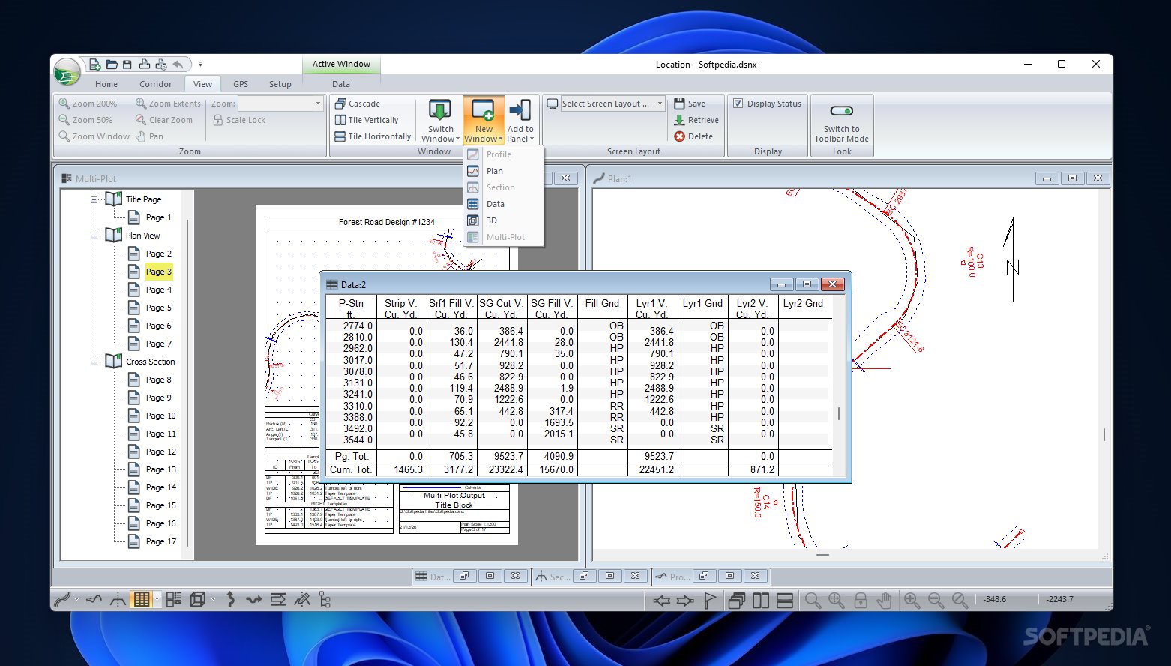Open the Add to Panel dropdown

pyautogui.click(x=520, y=121)
